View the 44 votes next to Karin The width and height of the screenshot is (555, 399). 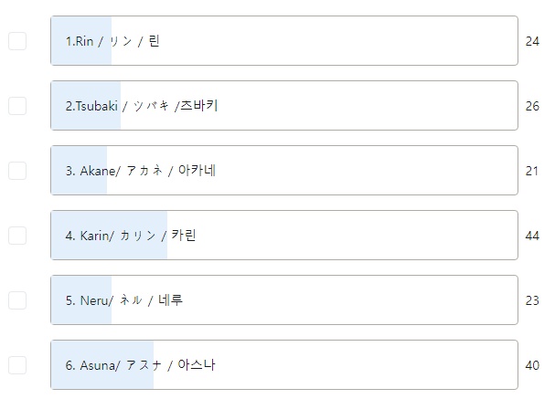point(533,236)
